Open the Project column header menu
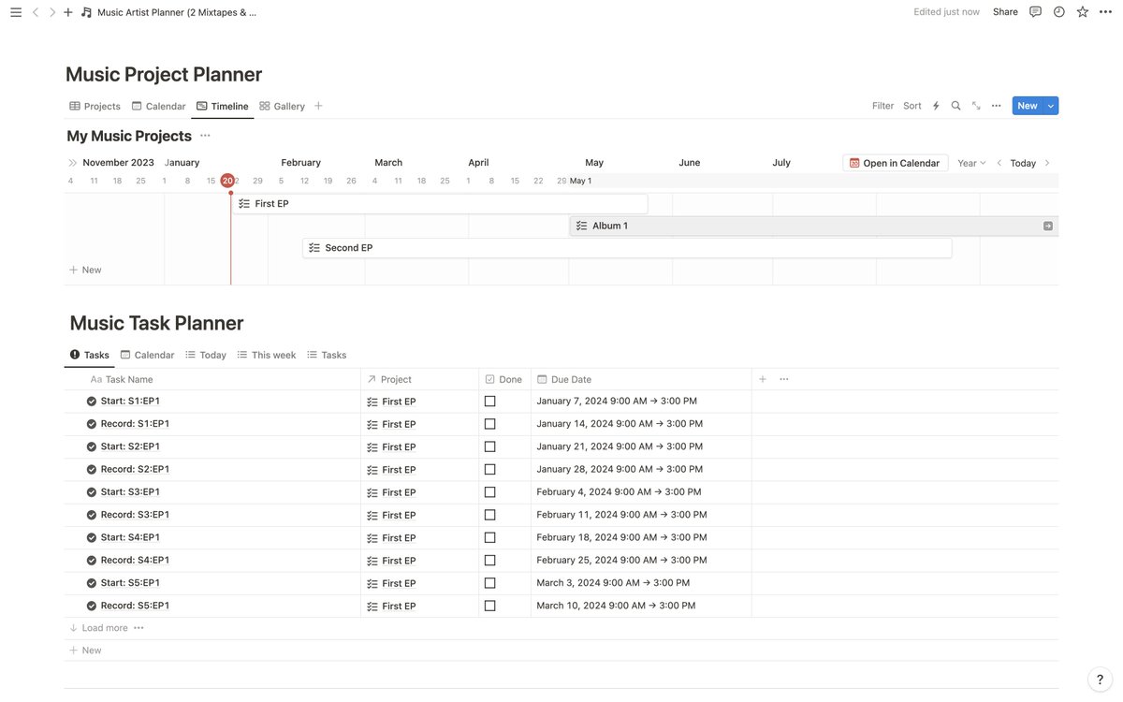The image size is (1123, 702). 420,379
